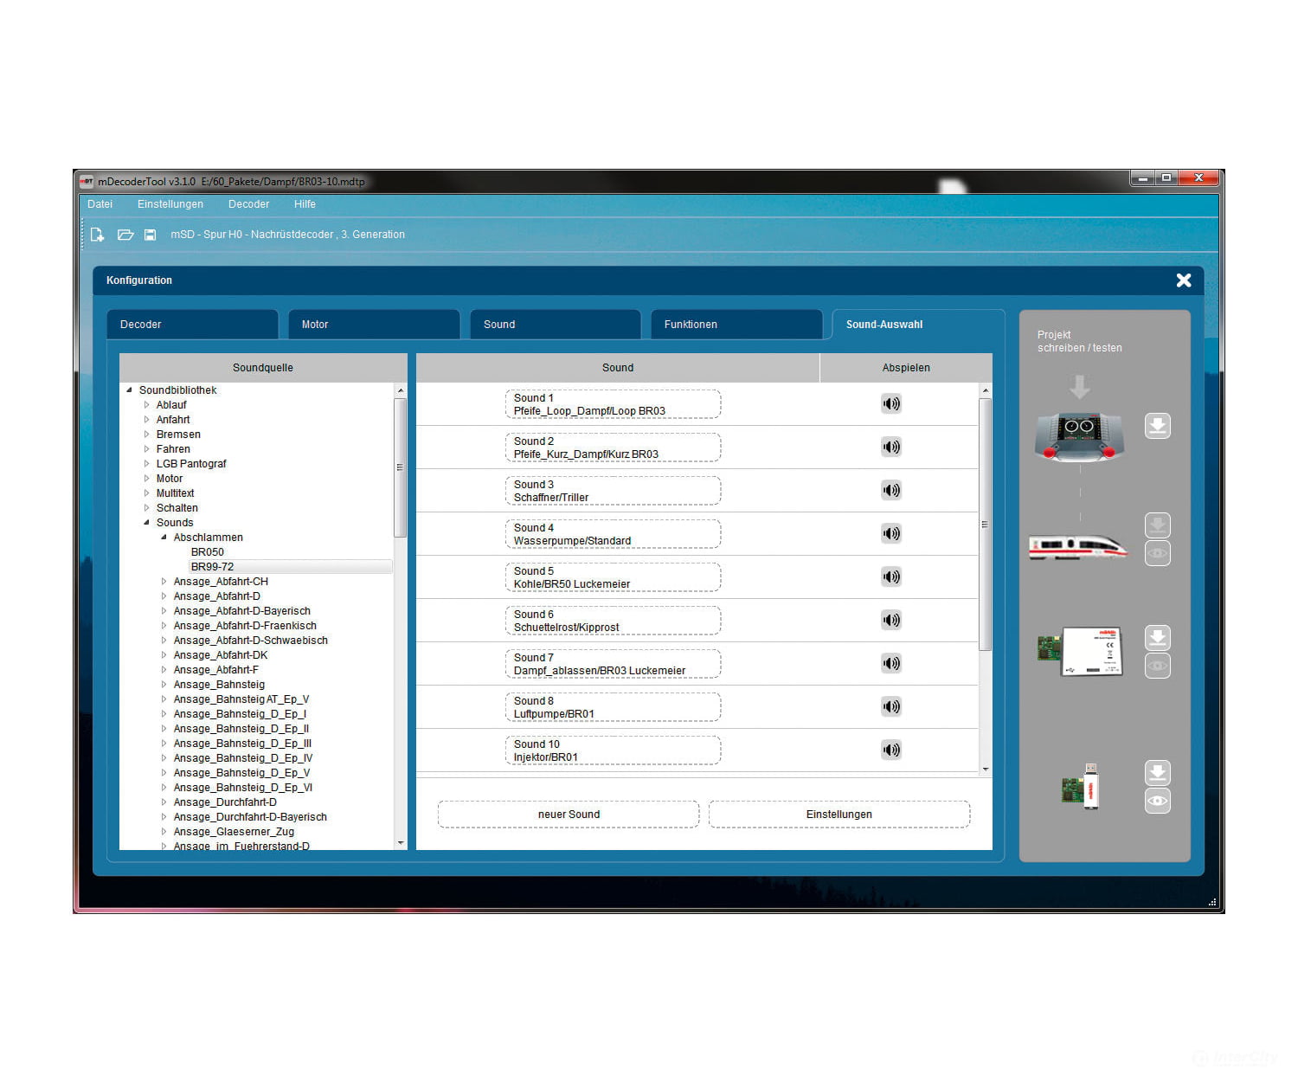Collapse the Abschlammen tree node
The height and width of the screenshot is (1082, 1298).
(x=164, y=538)
